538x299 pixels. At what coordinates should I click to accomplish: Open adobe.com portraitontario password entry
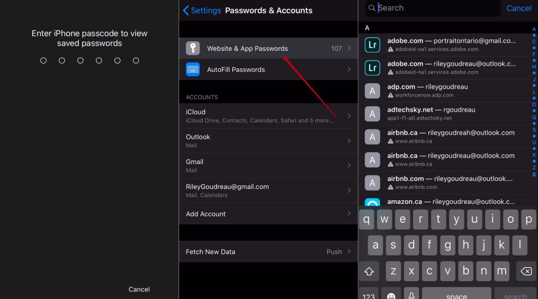[x=445, y=45]
